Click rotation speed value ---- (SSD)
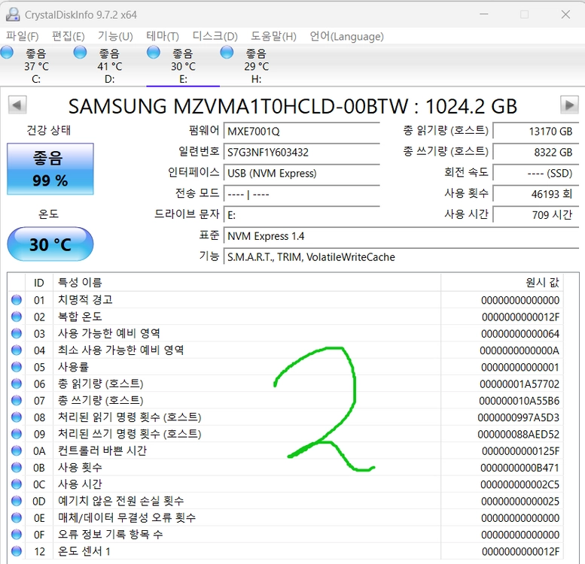The width and height of the screenshot is (585, 564). click(x=536, y=173)
